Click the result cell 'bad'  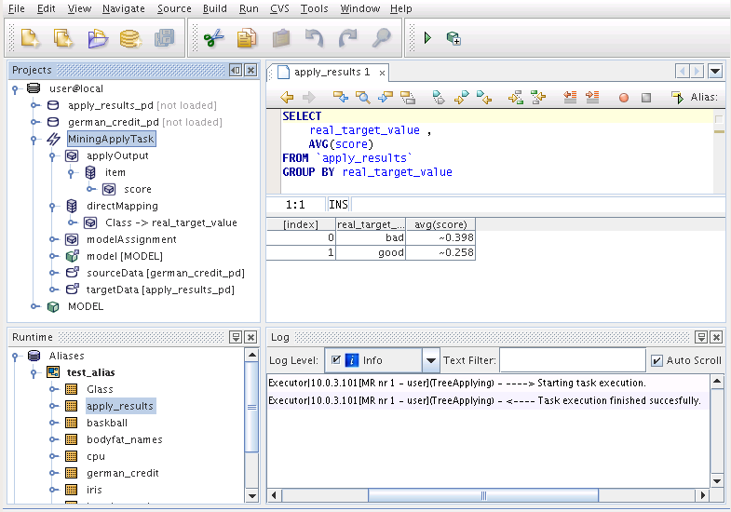click(x=371, y=237)
